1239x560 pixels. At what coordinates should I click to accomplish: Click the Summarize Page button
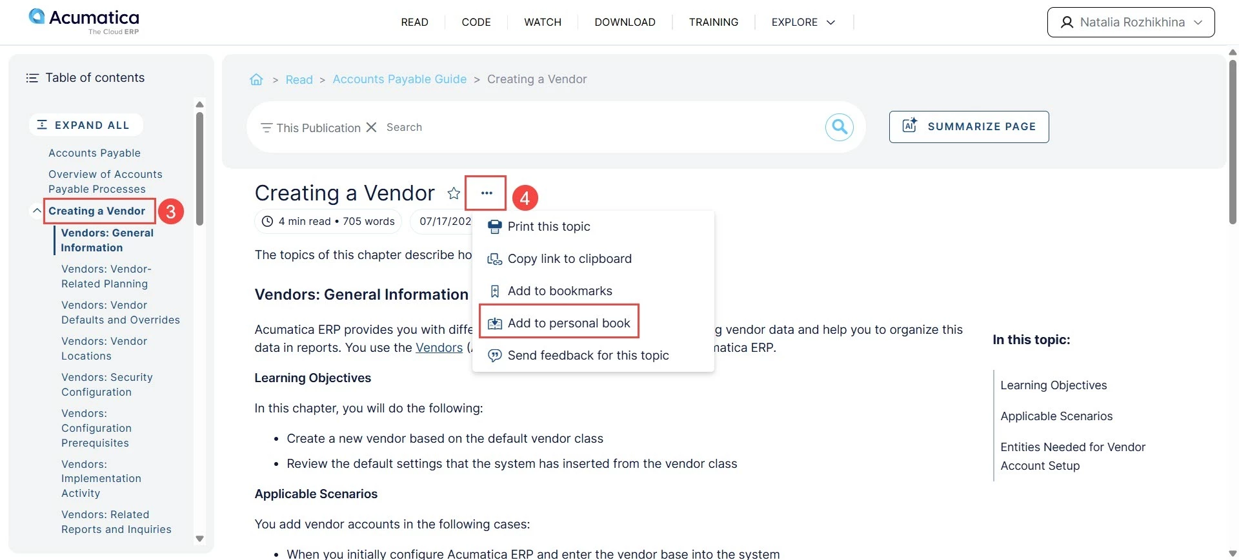point(969,127)
